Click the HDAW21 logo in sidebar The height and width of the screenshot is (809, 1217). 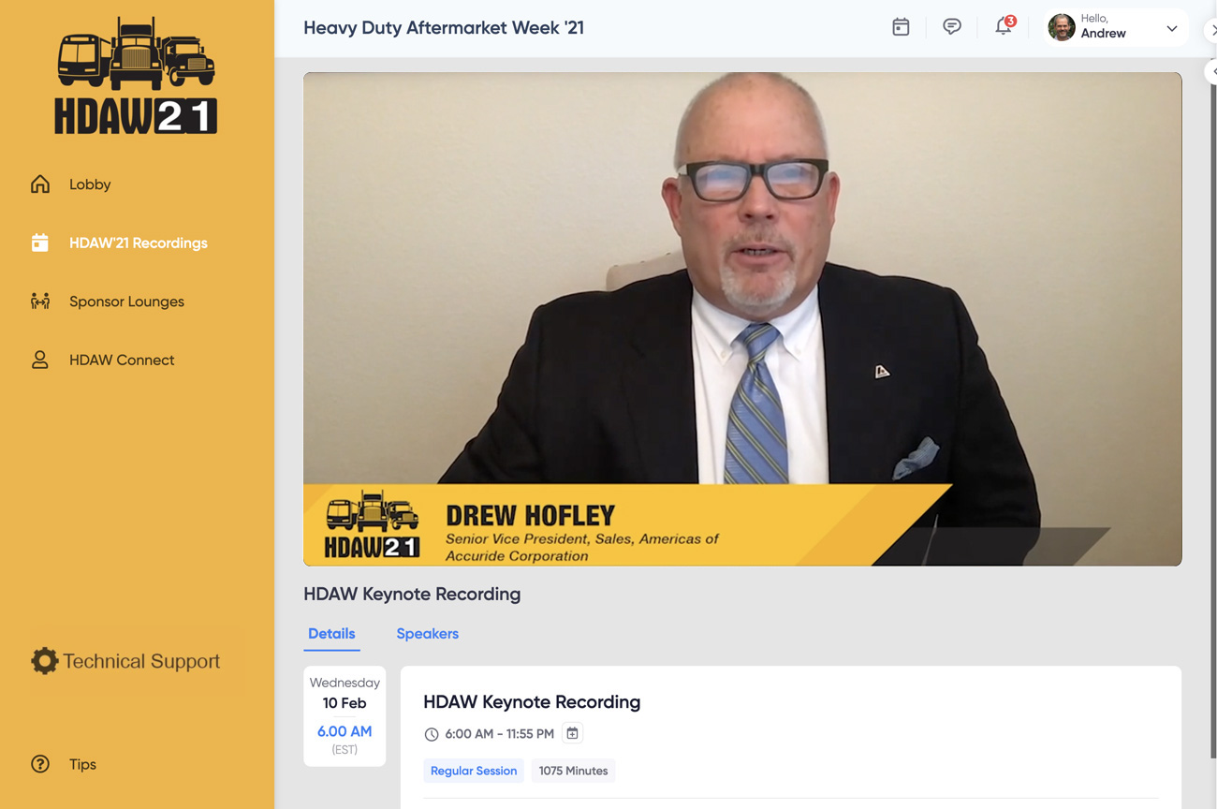tap(137, 75)
